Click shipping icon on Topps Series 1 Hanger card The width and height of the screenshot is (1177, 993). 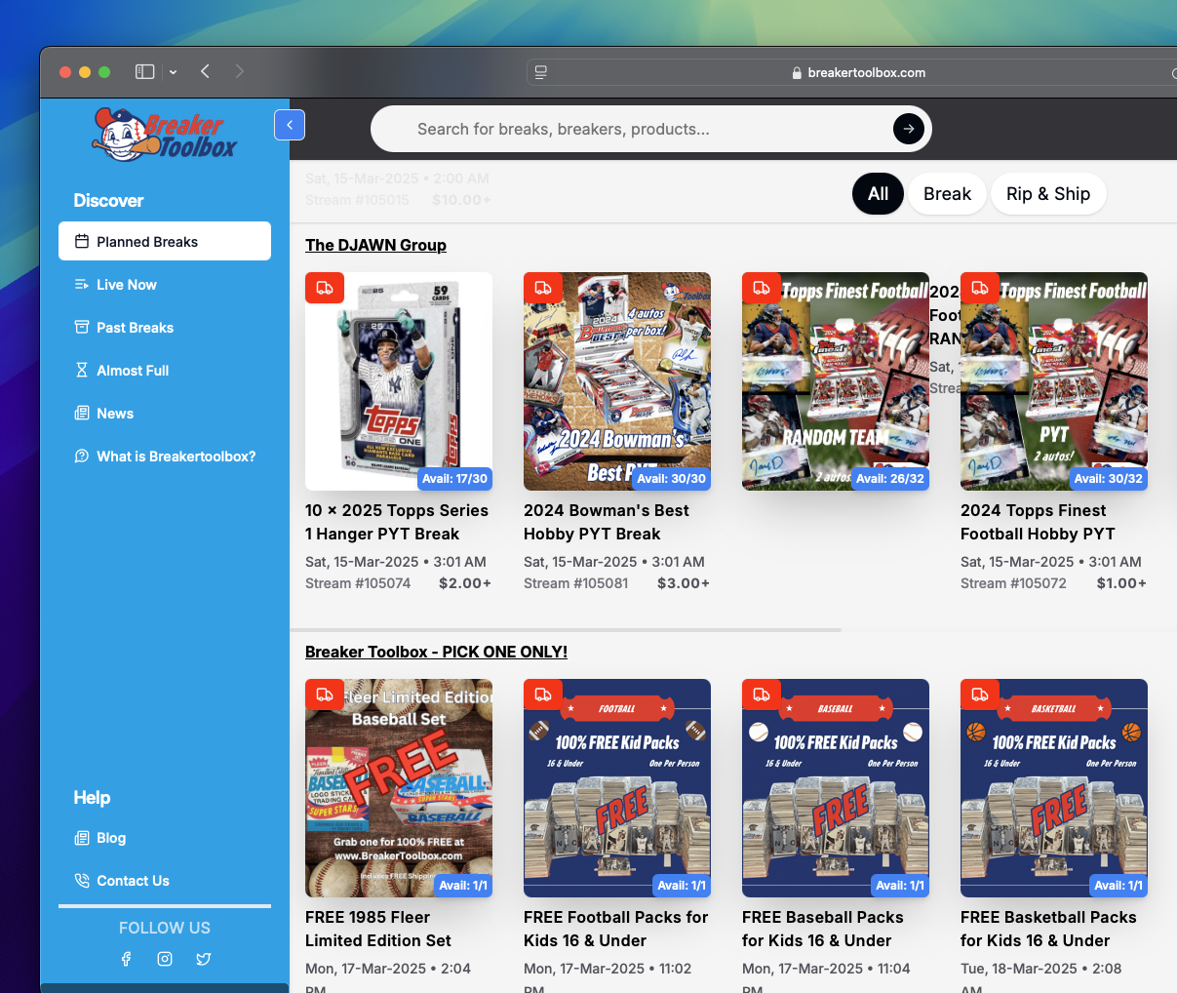[x=325, y=288]
